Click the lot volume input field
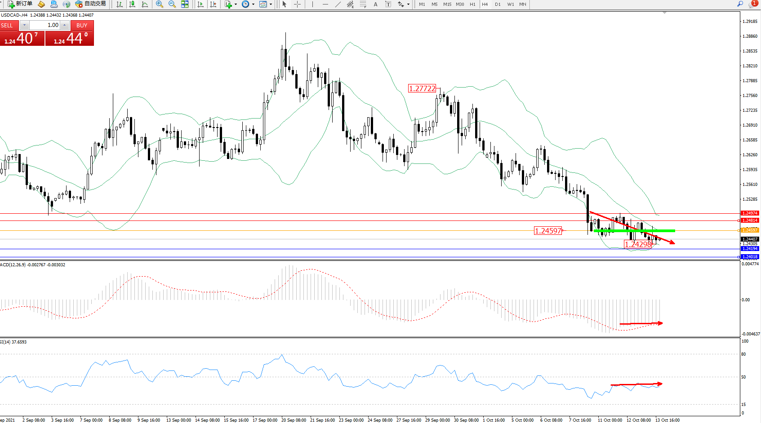The width and height of the screenshot is (761, 423). (x=45, y=25)
